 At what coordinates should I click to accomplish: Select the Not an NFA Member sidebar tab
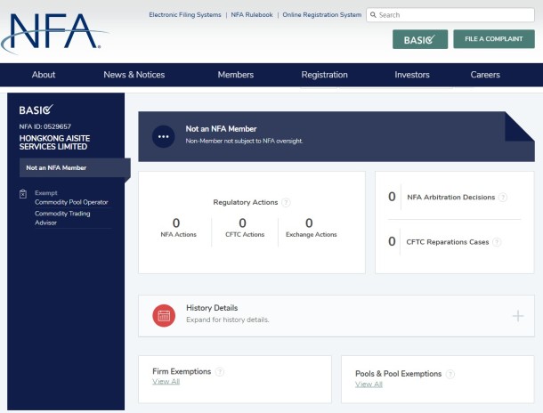(75, 168)
